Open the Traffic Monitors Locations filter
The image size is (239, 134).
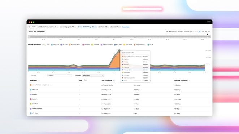(48, 27)
